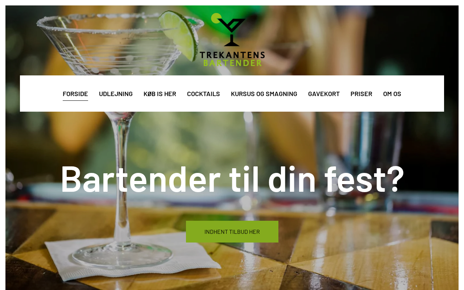This screenshot has width=464, height=290.
Task: Go to the UDLEJNING page
Action: (x=116, y=94)
